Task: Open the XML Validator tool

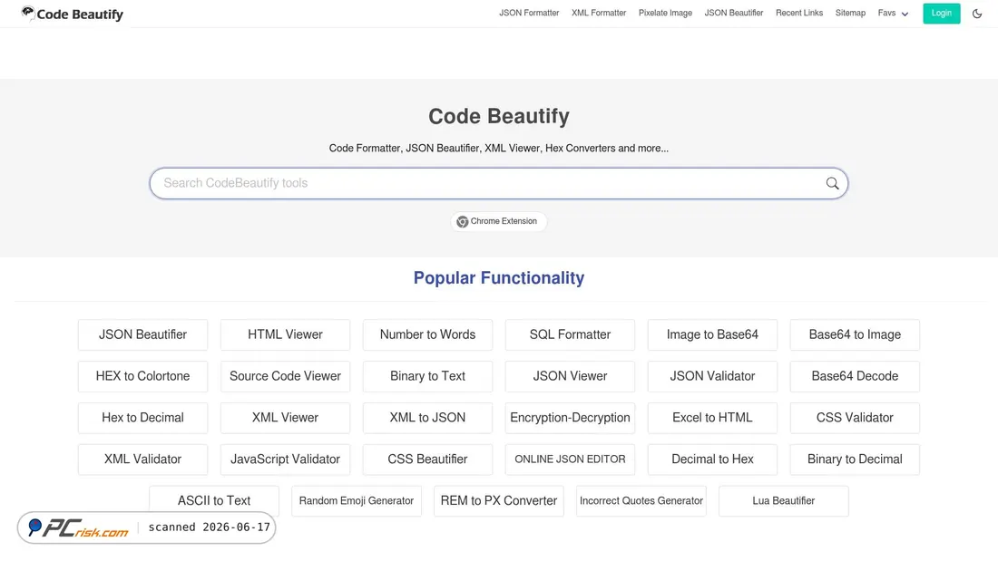Action: (x=142, y=459)
